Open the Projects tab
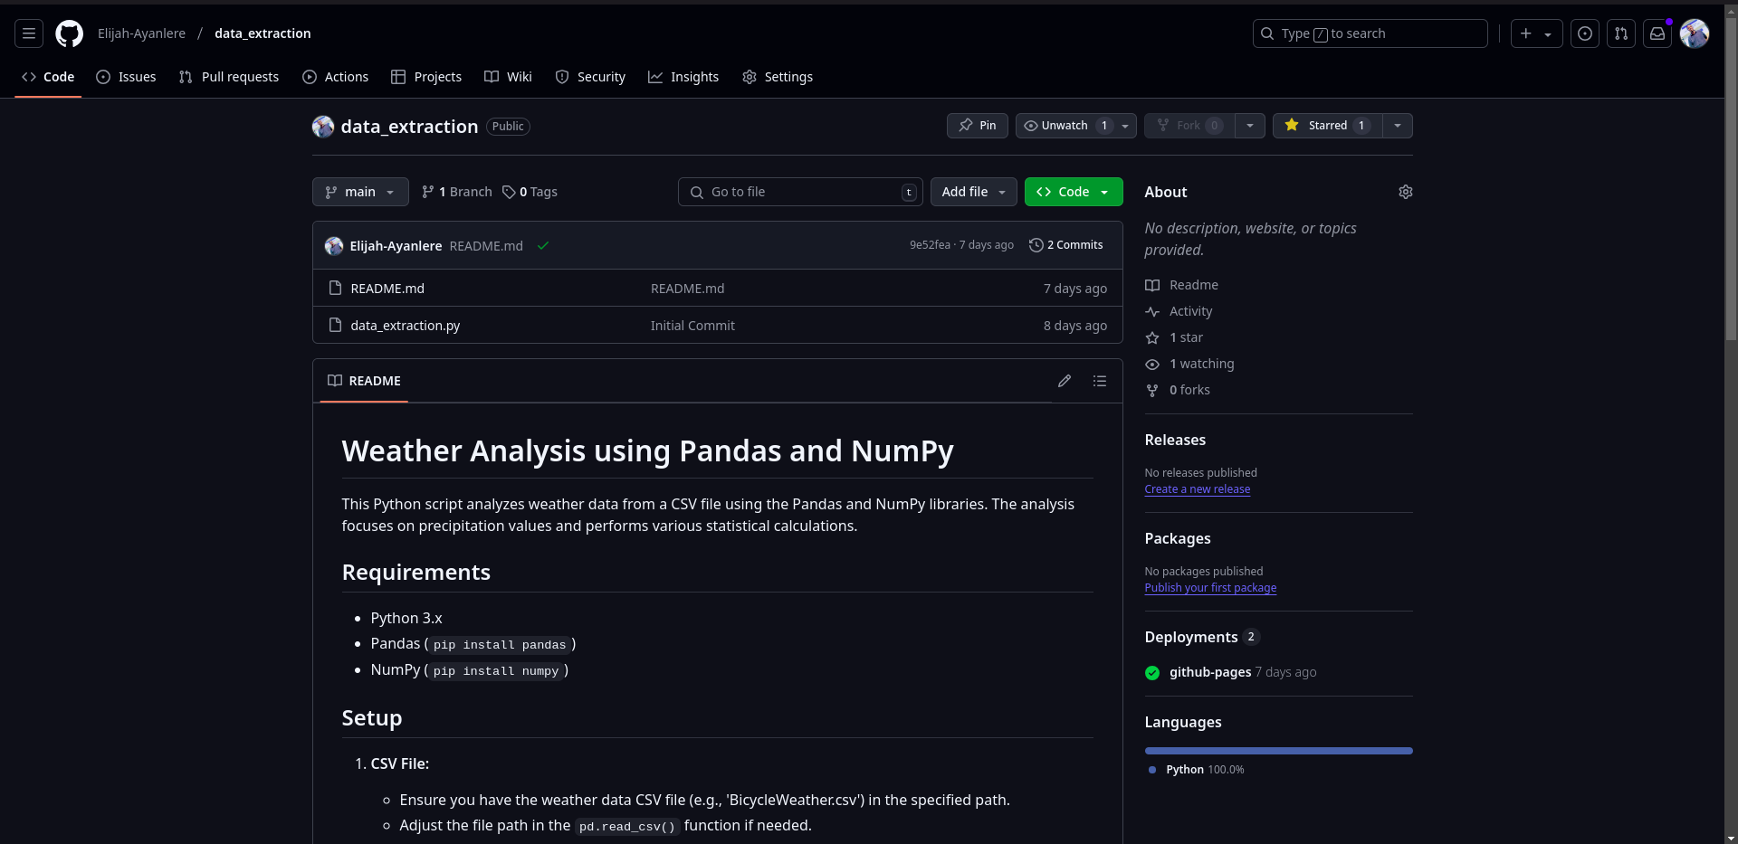1738x844 pixels. click(426, 77)
